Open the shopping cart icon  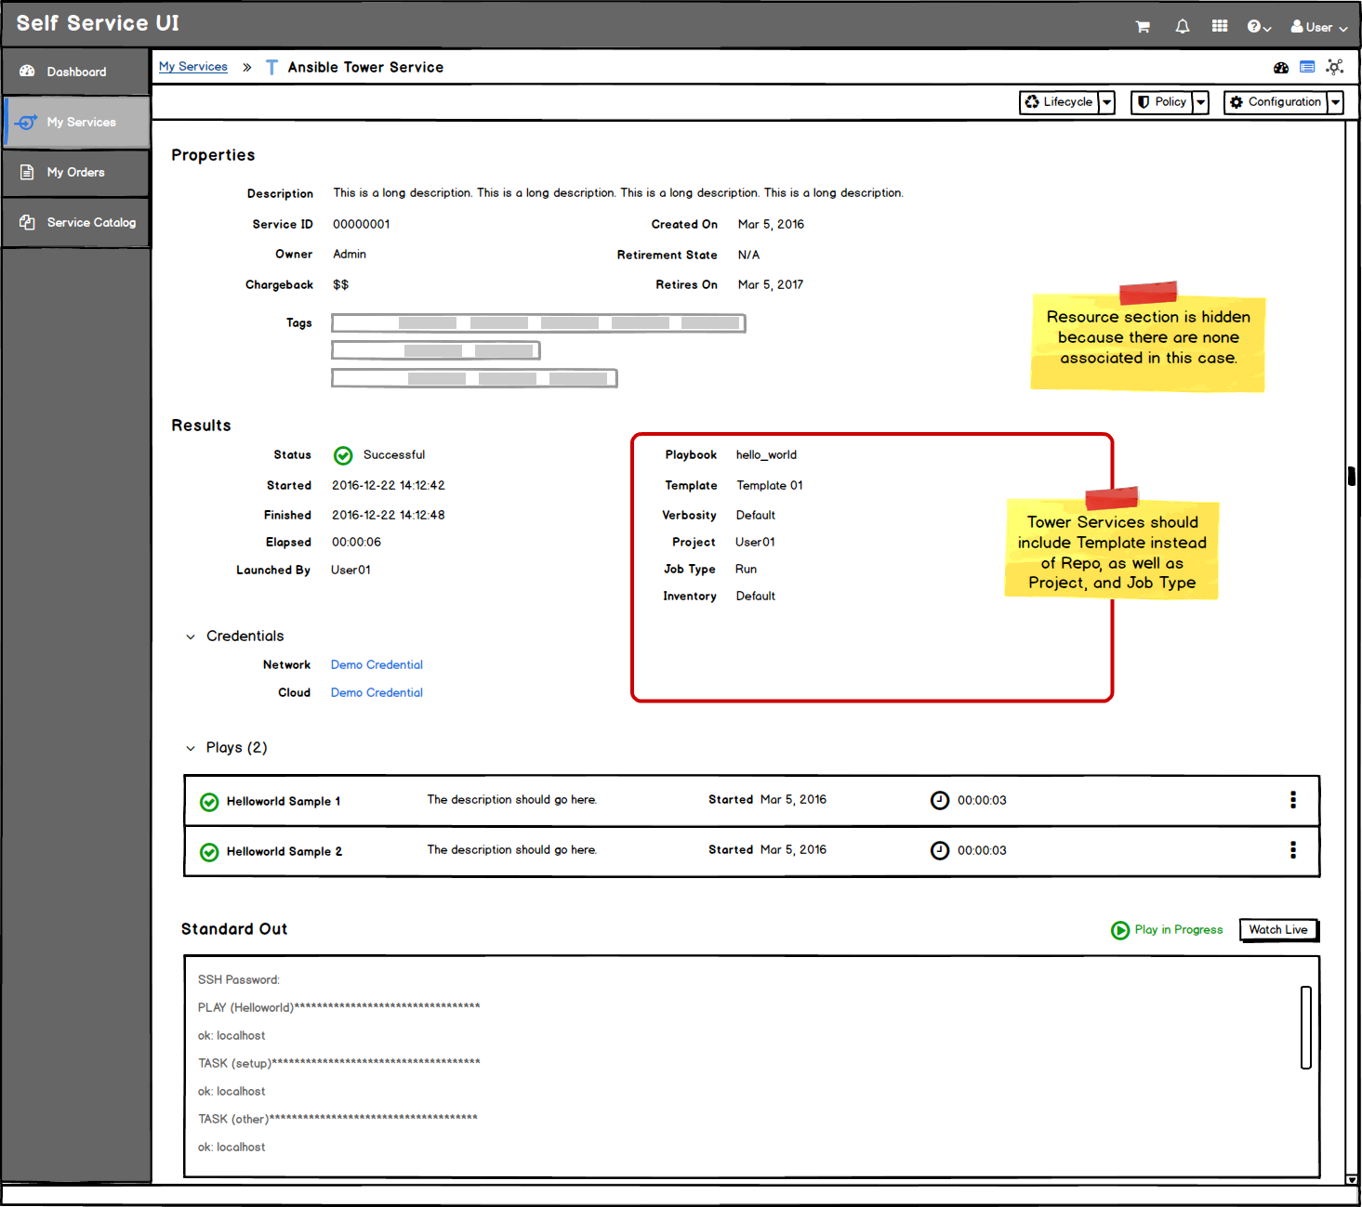(x=1143, y=27)
